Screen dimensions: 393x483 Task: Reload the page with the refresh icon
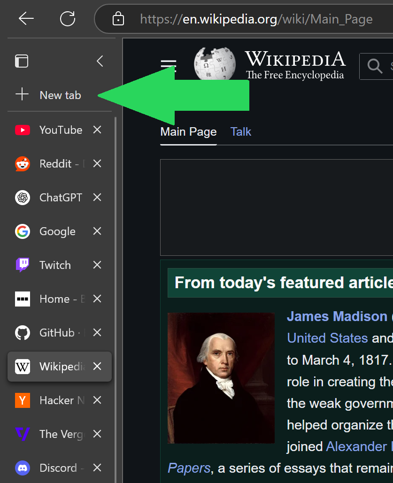pyautogui.click(x=67, y=19)
